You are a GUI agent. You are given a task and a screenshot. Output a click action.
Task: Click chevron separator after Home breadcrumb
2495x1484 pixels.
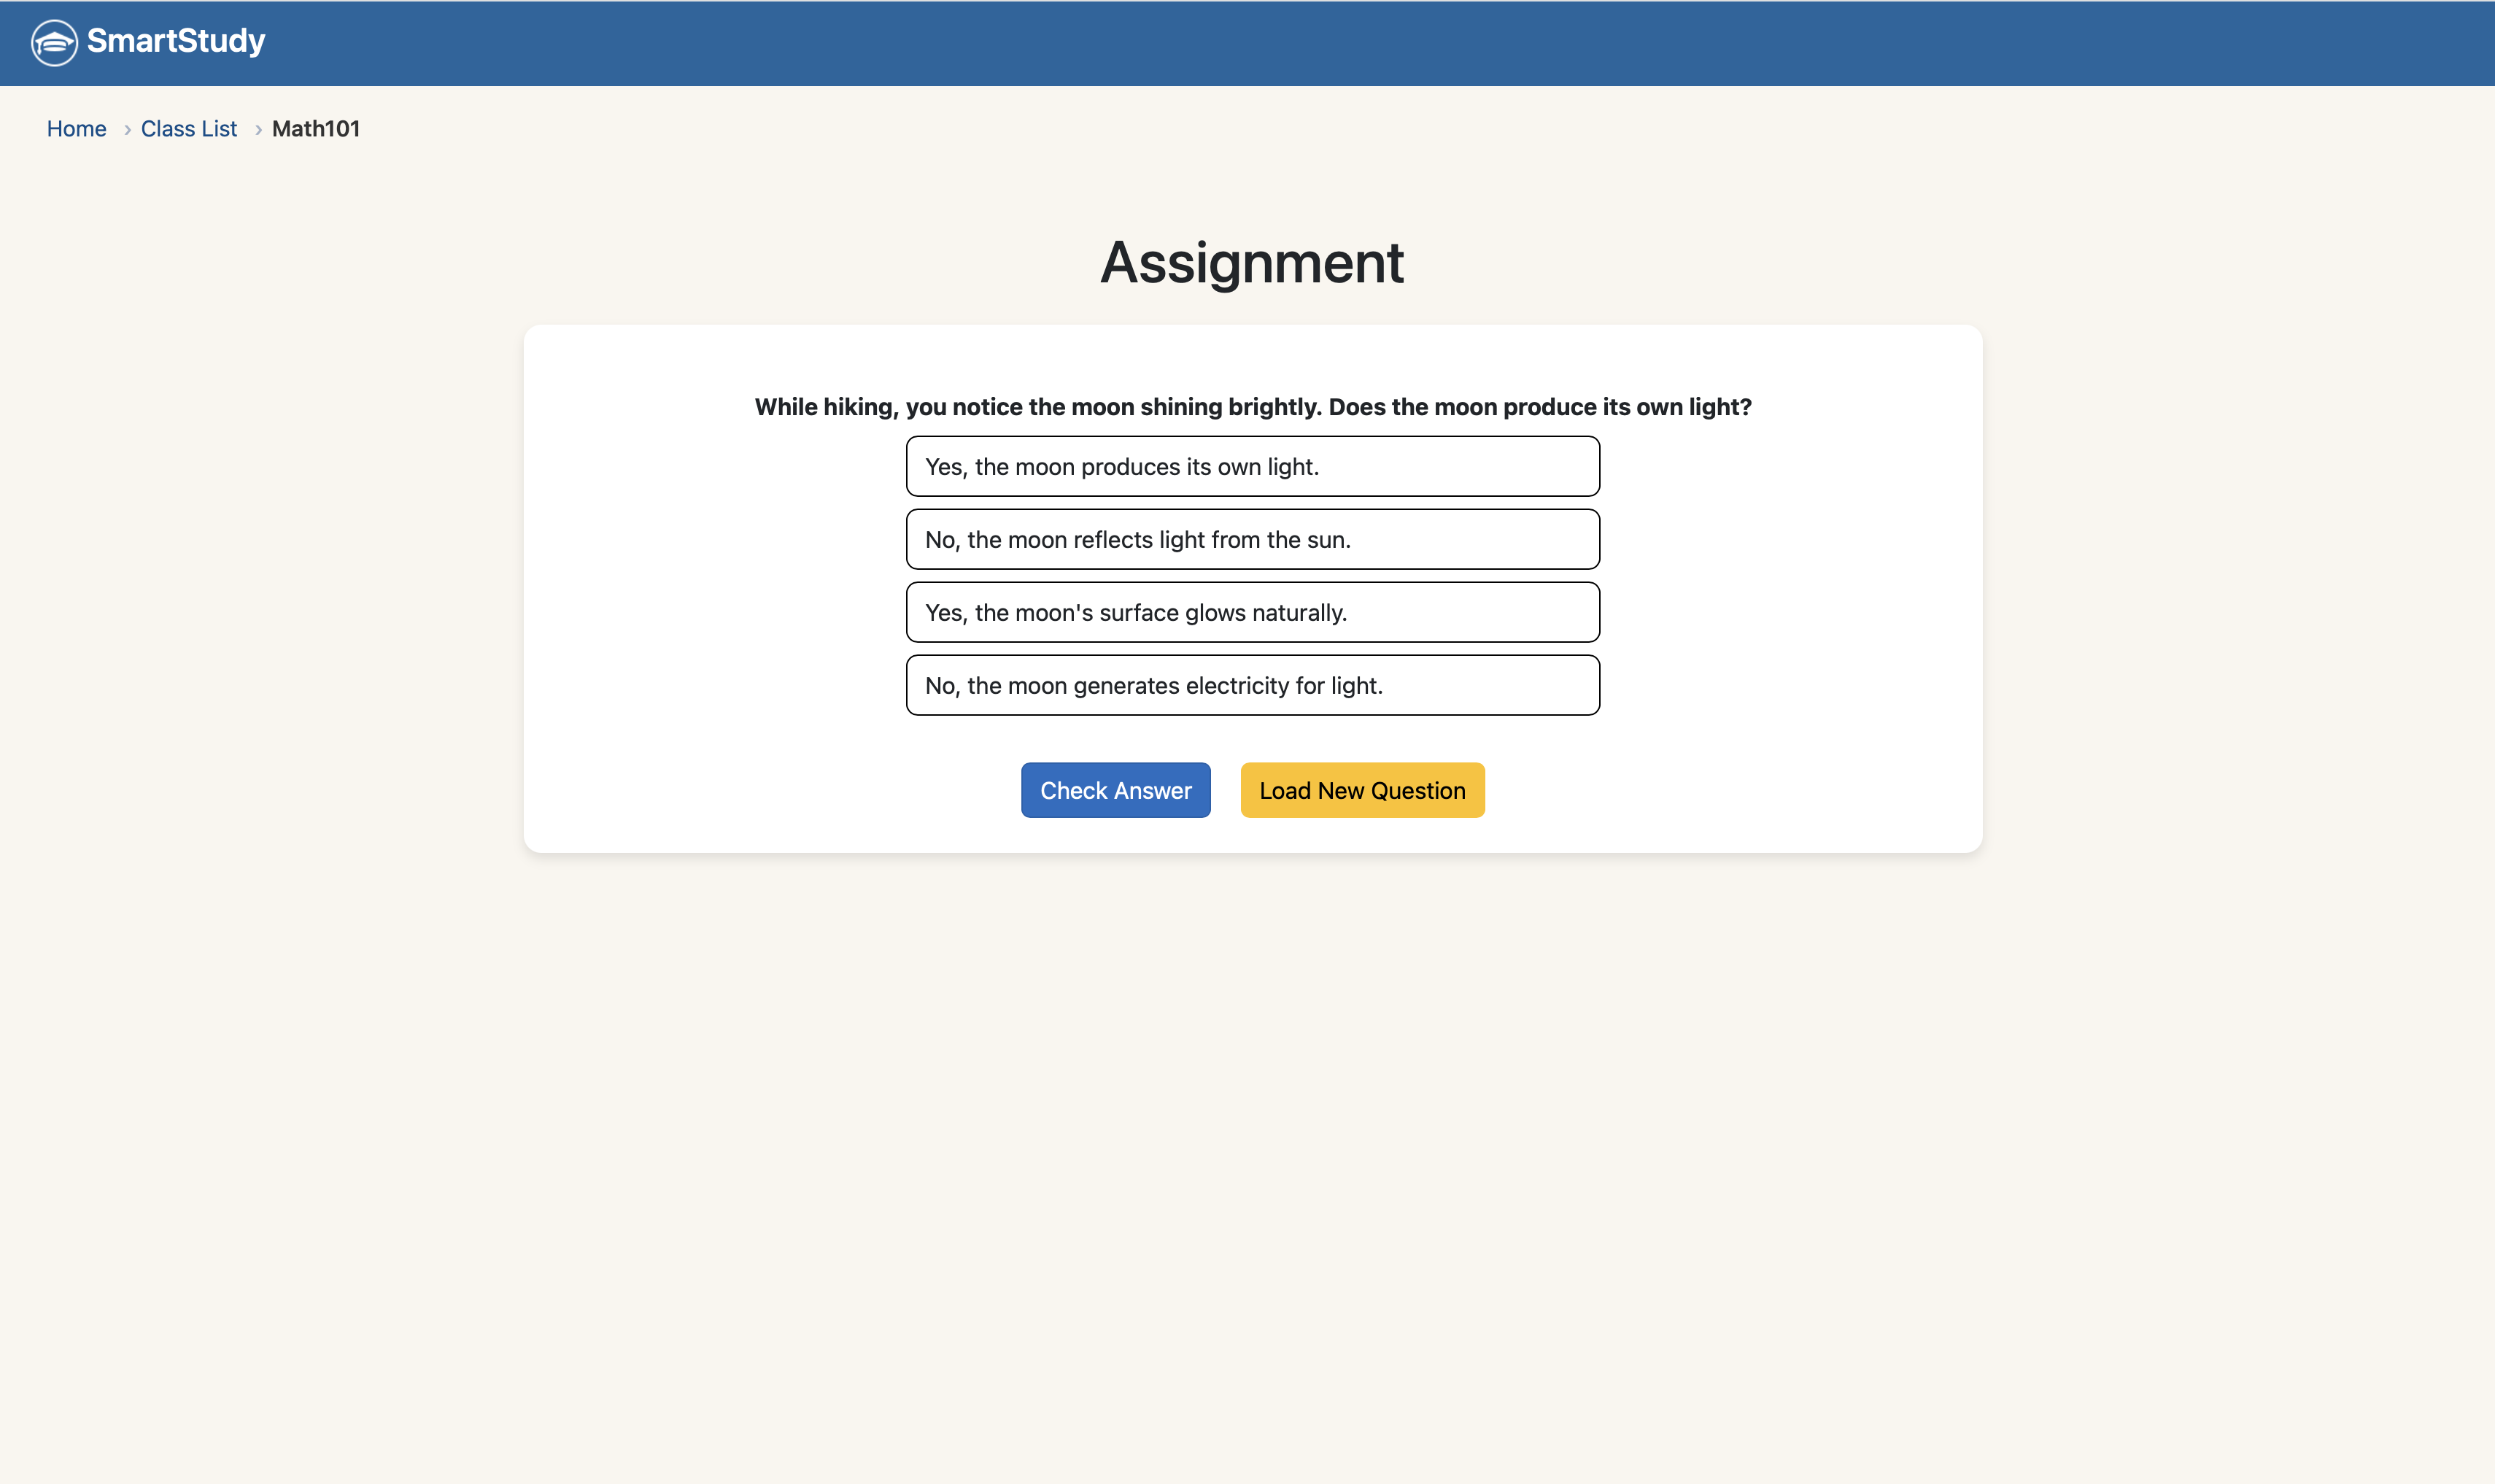tap(127, 130)
